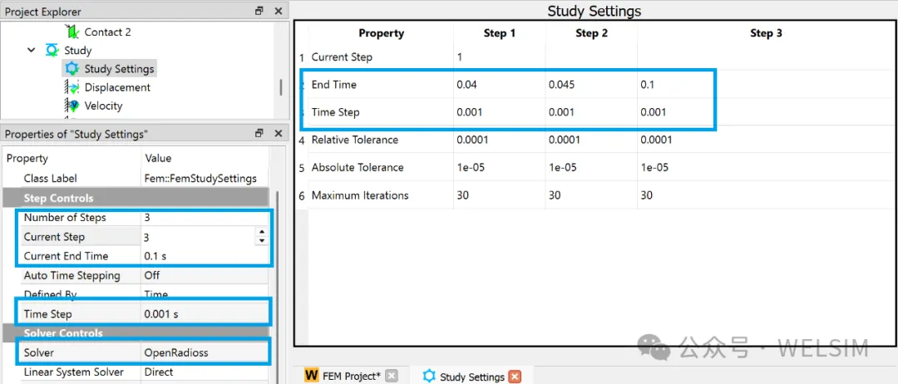The height and width of the screenshot is (384, 898).
Task: Click the Velocity condition icon
Action: coord(72,106)
